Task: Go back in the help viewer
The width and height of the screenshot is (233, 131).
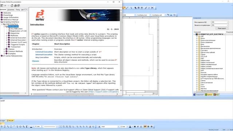Action: [5, 6]
